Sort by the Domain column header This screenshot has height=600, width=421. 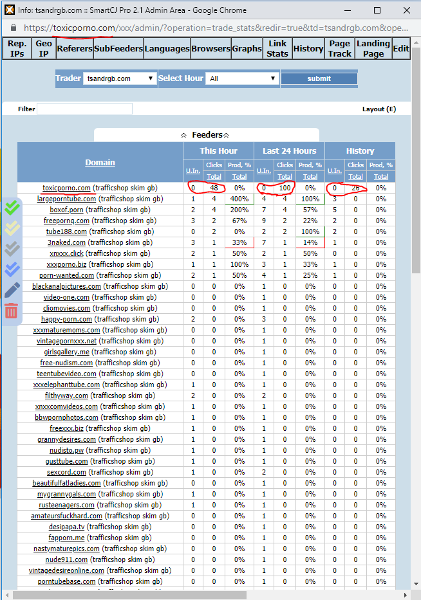click(x=100, y=162)
